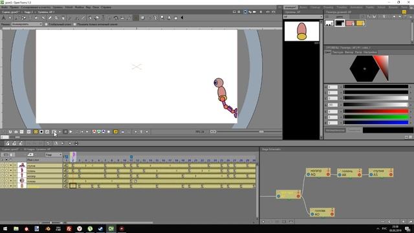Click the Steam icon in the taskbar
Screen dimensions: 414x233
[x=100, y=228]
